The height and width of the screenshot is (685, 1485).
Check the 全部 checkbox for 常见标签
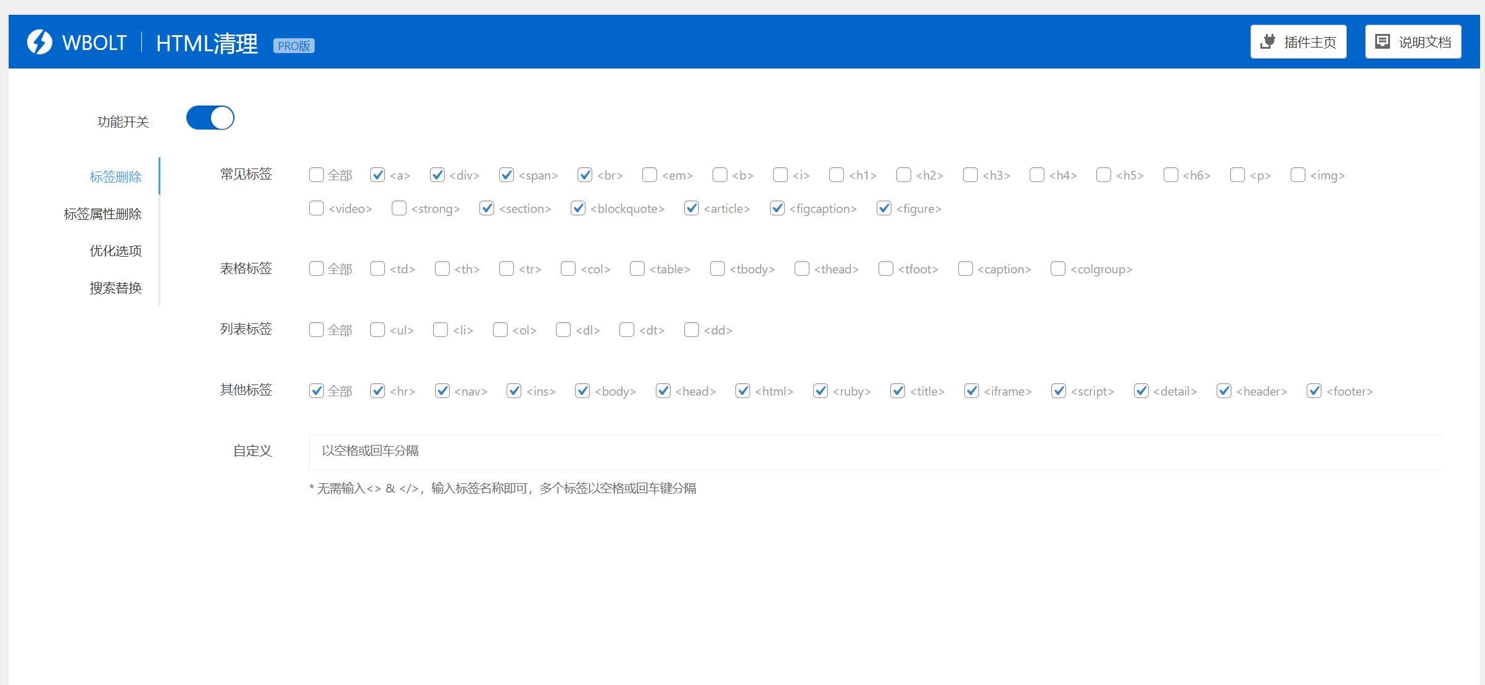coord(316,175)
